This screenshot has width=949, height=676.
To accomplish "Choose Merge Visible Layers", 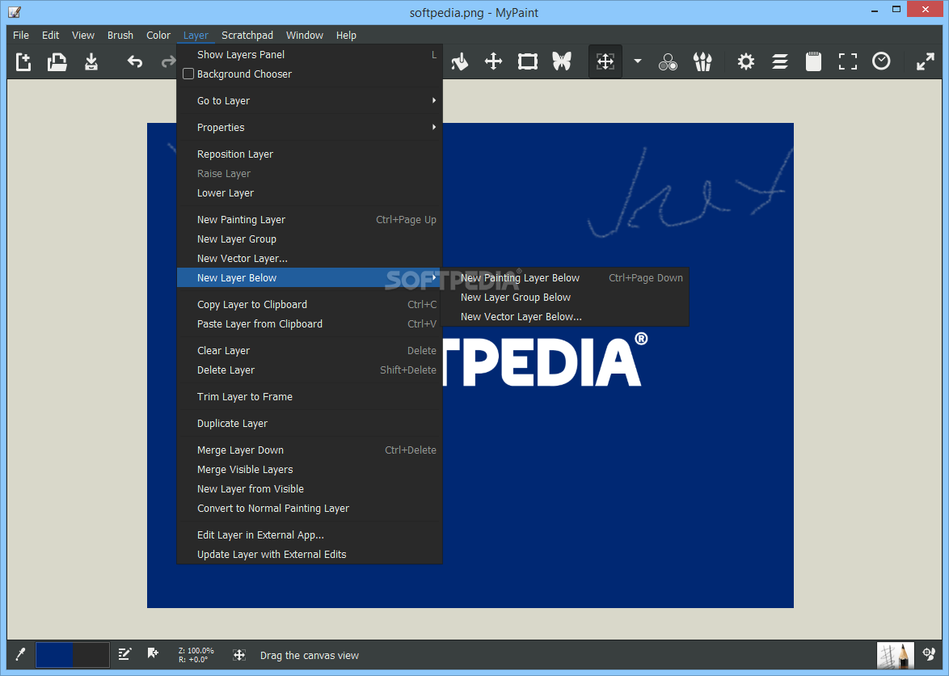I will (x=310, y=470).
